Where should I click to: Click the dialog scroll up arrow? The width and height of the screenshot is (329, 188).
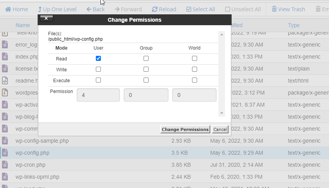[222, 34]
